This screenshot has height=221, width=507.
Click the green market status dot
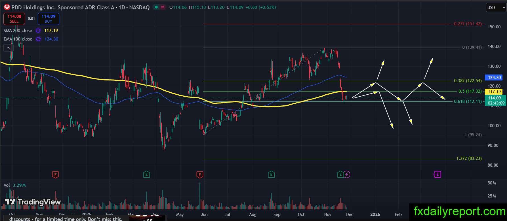156,7
